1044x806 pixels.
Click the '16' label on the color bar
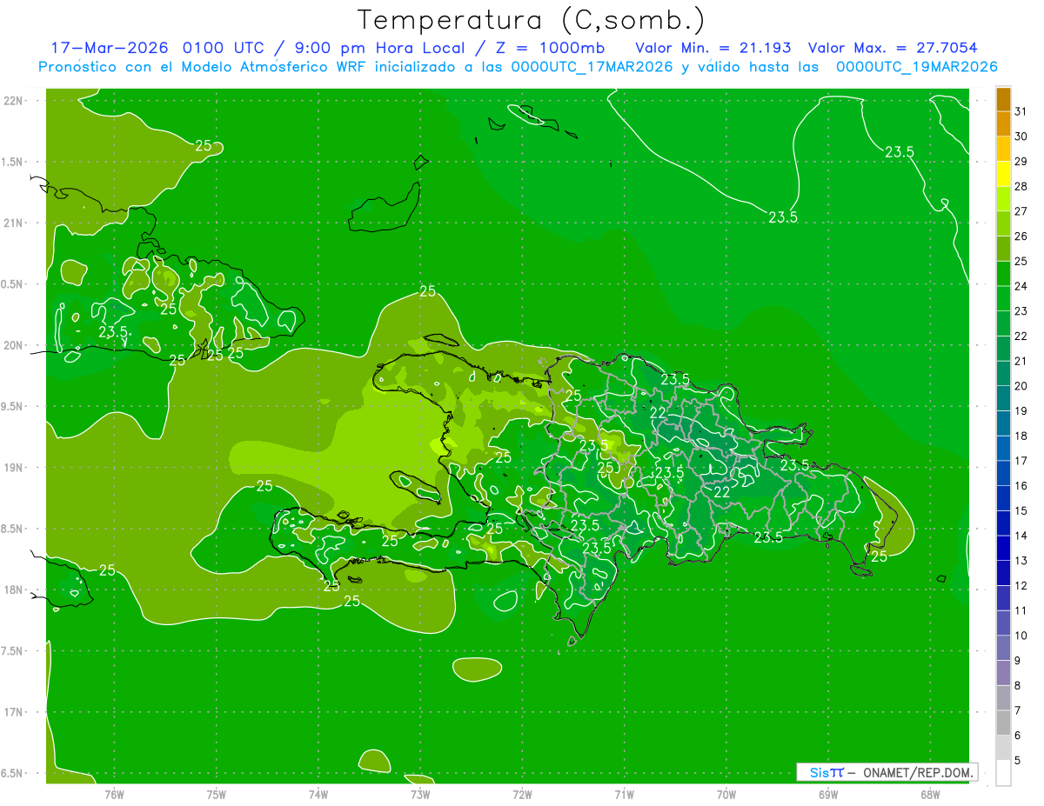[1021, 486]
